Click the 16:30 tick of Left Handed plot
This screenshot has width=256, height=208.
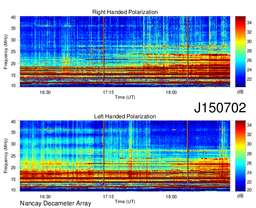click(45, 197)
